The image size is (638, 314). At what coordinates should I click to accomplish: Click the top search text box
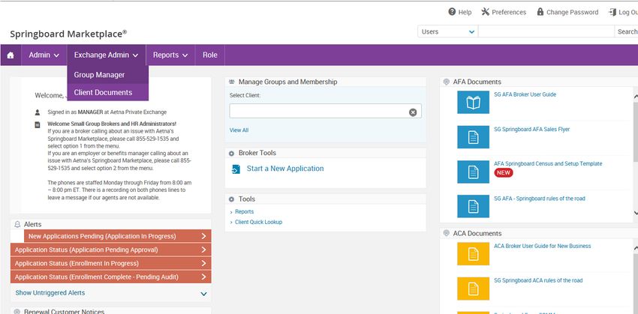[x=546, y=31]
